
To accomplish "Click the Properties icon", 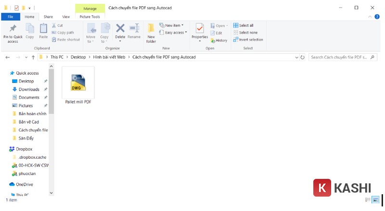I will click(x=200, y=28).
